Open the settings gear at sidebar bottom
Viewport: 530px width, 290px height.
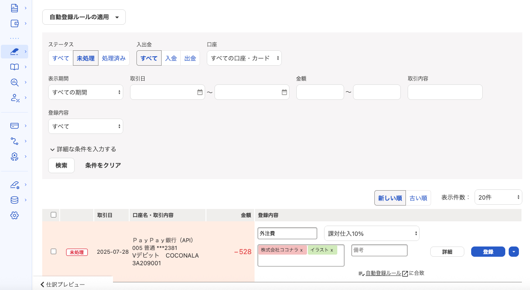14,215
